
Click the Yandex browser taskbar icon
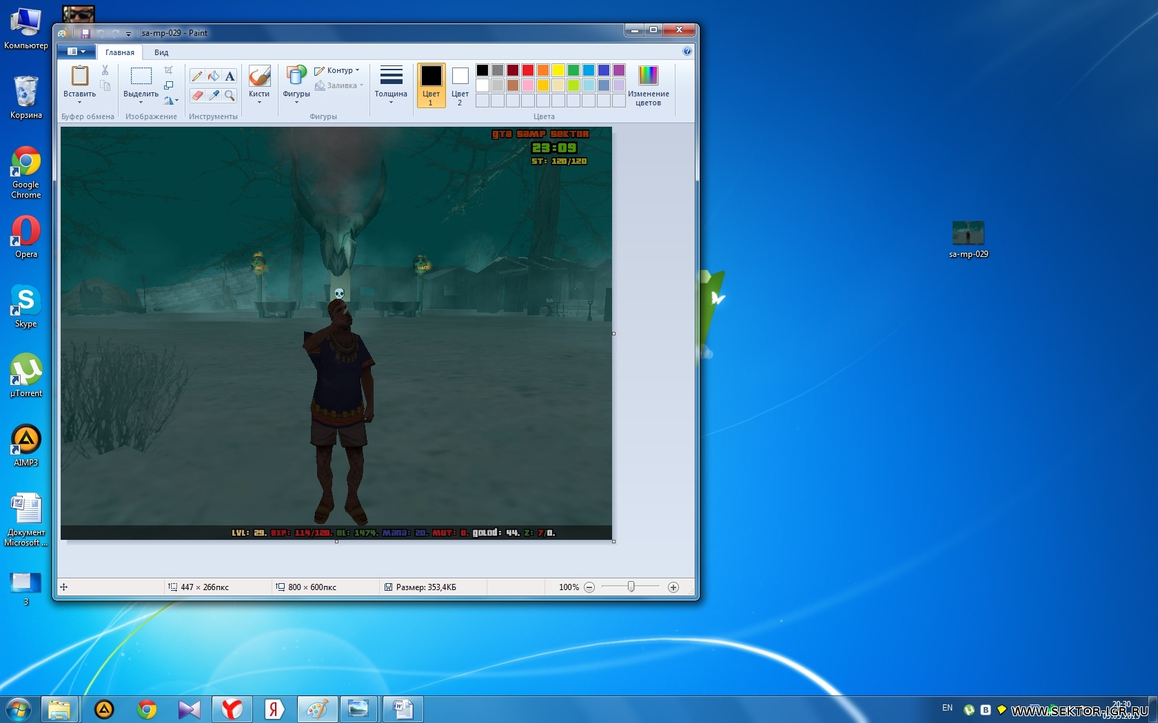click(x=232, y=709)
